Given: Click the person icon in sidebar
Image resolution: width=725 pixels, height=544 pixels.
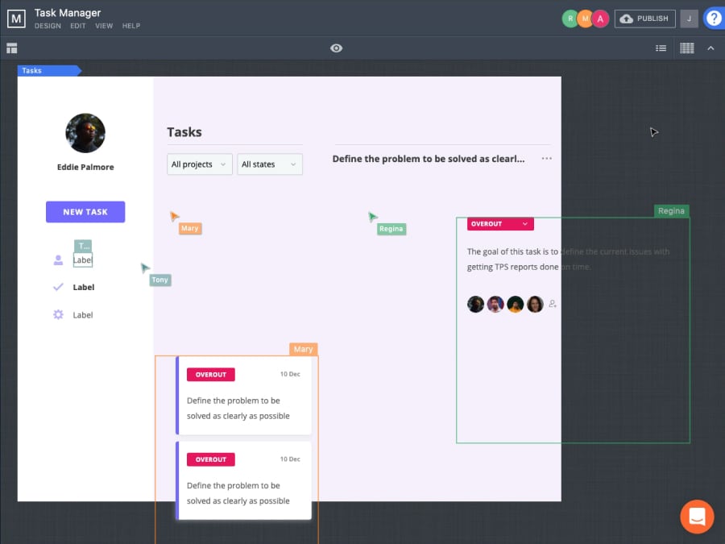Looking at the screenshot, I should [x=58, y=260].
